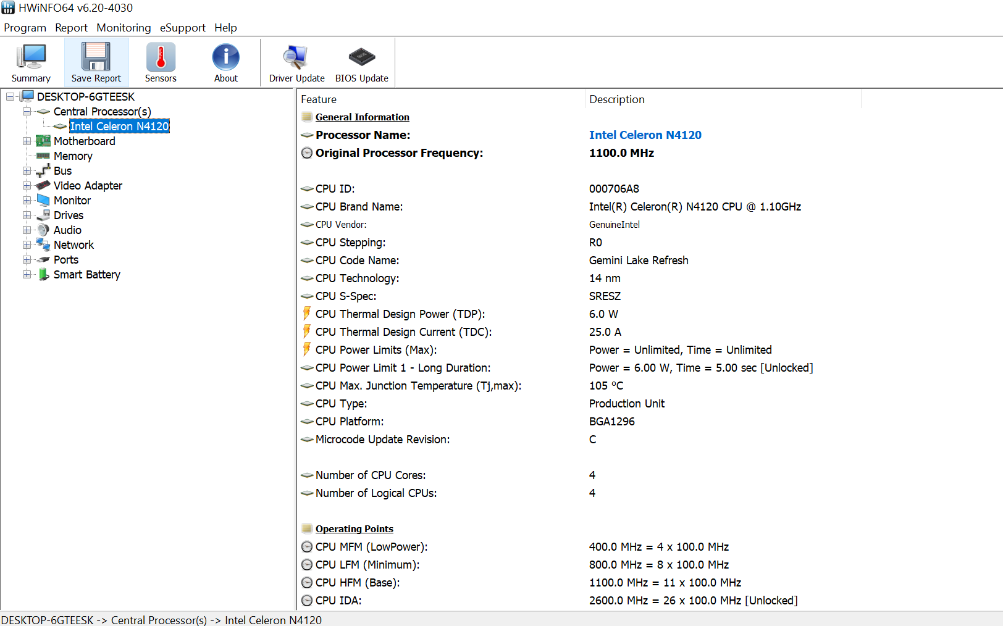Click the blue Intel Celeron N4120 description value
The width and height of the screenshot is (1003, 626).
(645, 135)
